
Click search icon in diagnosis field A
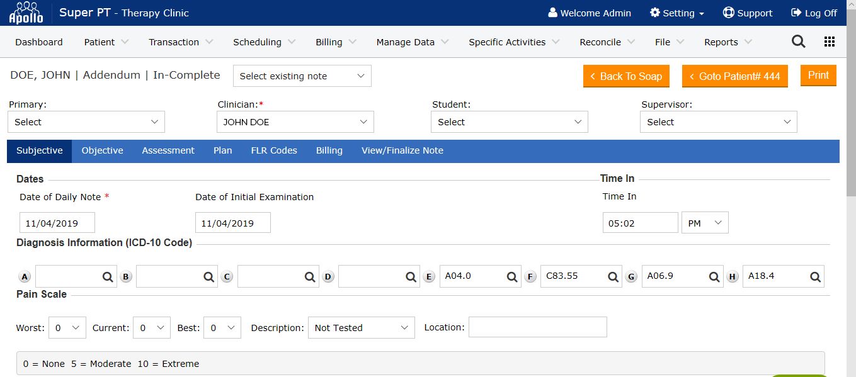[x=108, y=276]
